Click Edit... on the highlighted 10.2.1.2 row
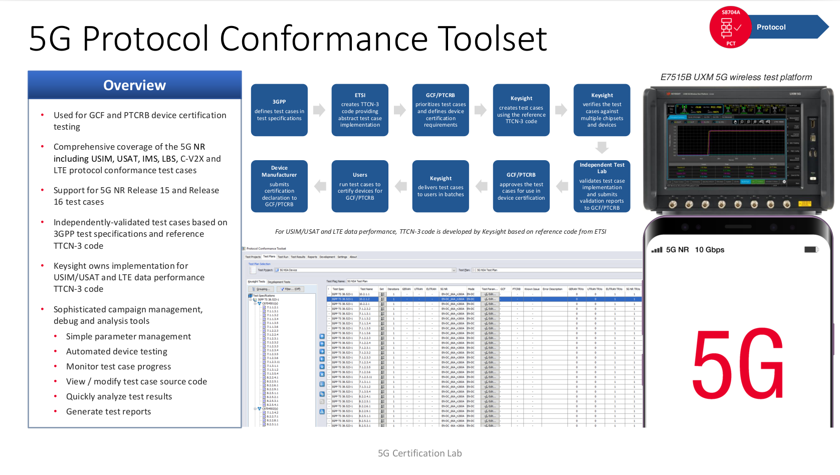 pyautogui.click(x=489, y=300)
